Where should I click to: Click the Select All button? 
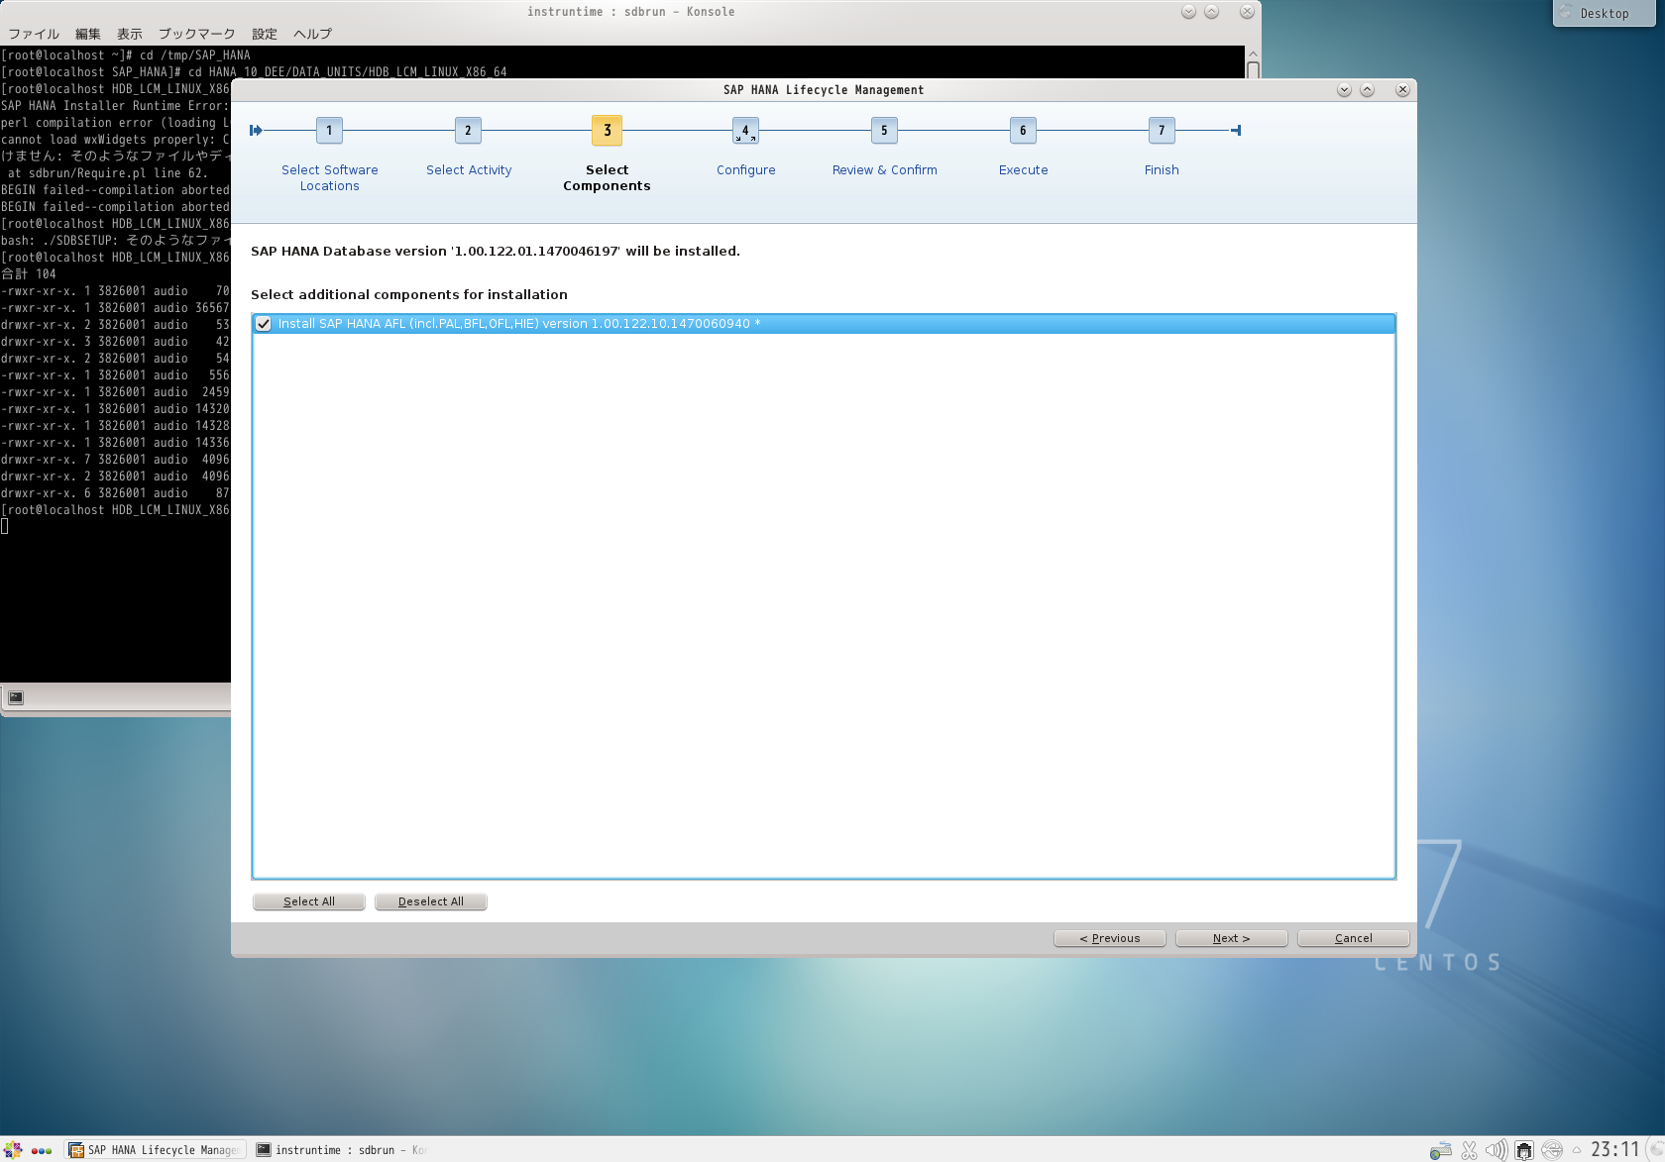pyautogui.click(x=309, y=901)
